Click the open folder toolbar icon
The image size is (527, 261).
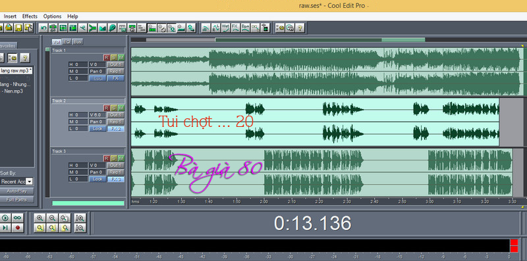pos(9,28)
